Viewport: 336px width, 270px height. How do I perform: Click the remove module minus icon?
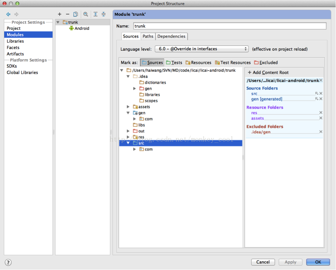[x=67, y=14]
